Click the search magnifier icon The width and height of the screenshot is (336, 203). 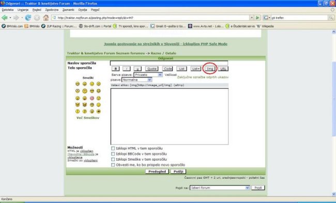pos(331,18)
